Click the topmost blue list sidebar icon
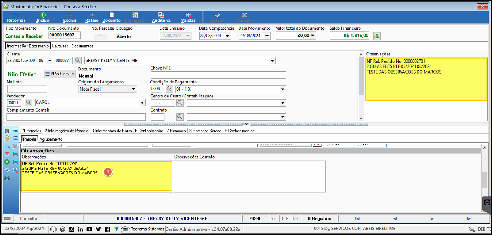 (15, 131)
